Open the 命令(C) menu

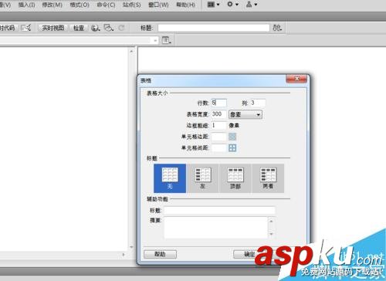[x=106, y=5]
